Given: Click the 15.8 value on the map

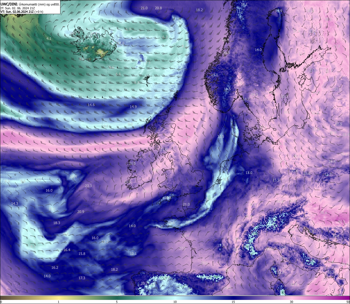Looking at the screenshot, I should pos(82,254).
